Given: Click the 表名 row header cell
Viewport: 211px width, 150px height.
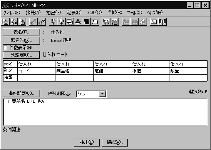Looking at the screenshot, I should pyautogui.click(x=10, y=64).
